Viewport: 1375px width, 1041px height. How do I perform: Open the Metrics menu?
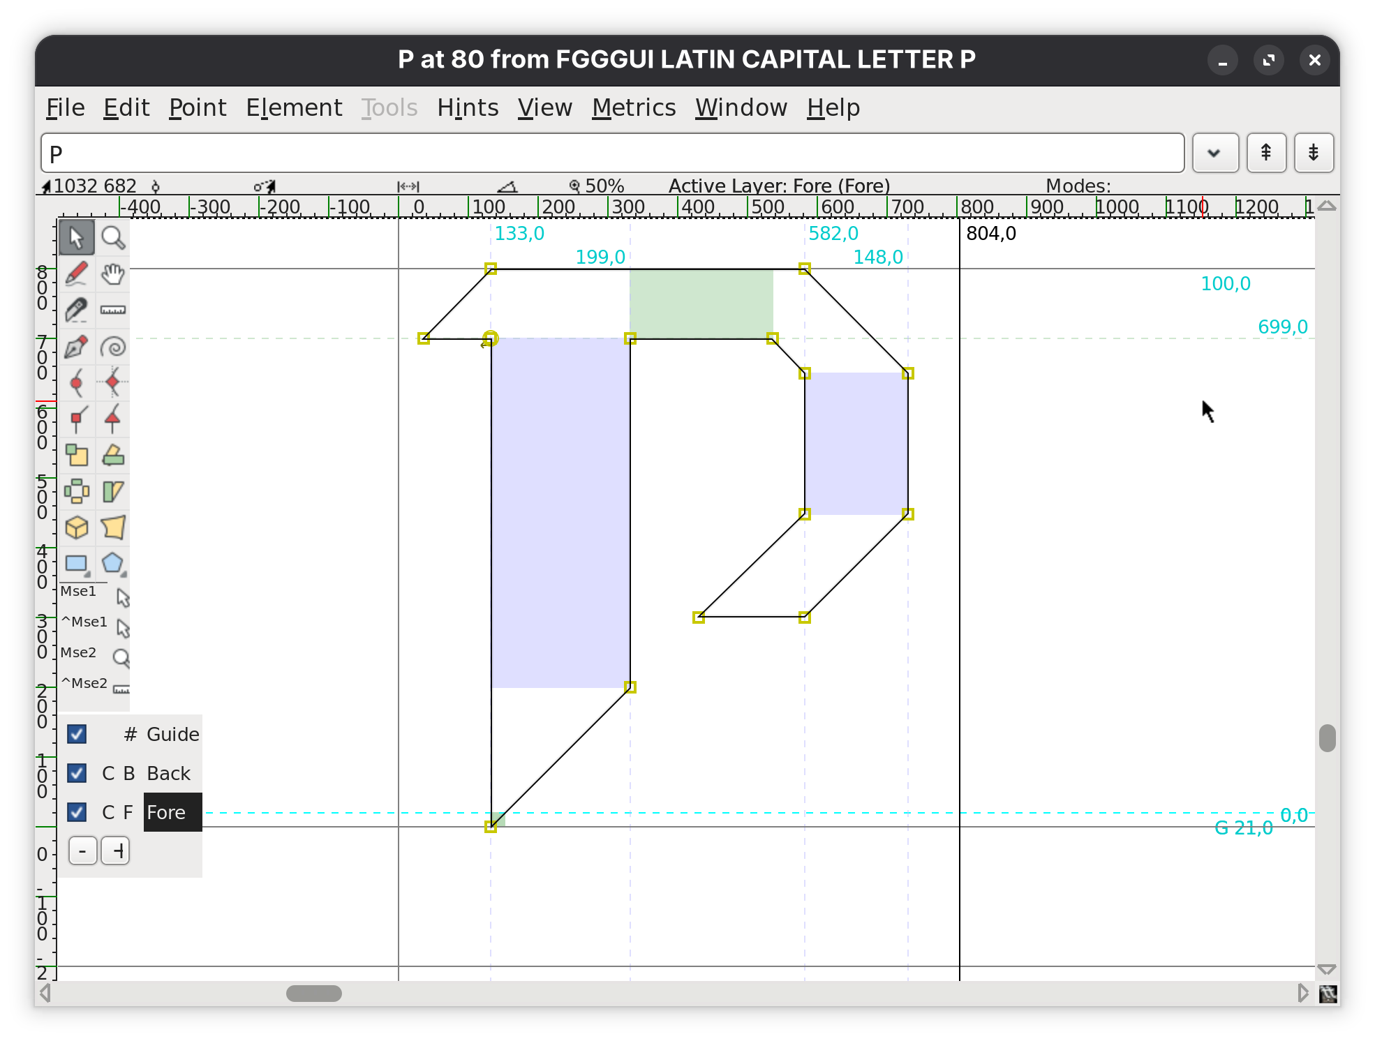click(633, 108)
